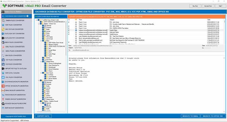Click the folder icon of Stoner Enterprises
The width and height of the screenshot is (227, 122).
[x=47, y=69]
